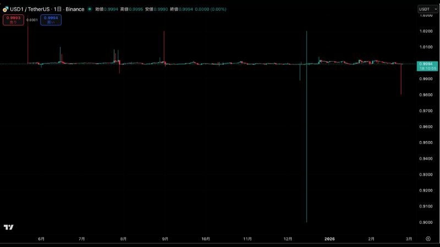The height and width of the screenshot is (247, 440).
Task: Click the 0.9800 price axis label
Action: tap(426, 95)
